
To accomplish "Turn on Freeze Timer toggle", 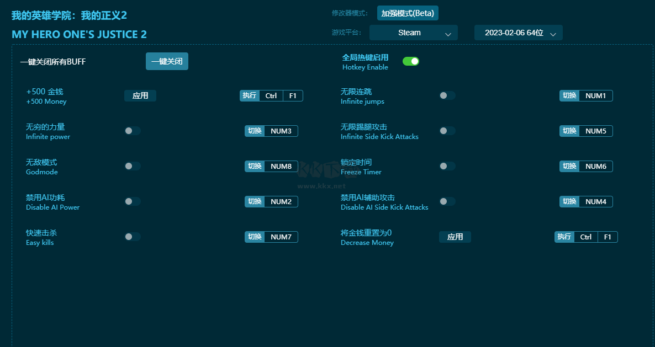I will tap(447, 166).
